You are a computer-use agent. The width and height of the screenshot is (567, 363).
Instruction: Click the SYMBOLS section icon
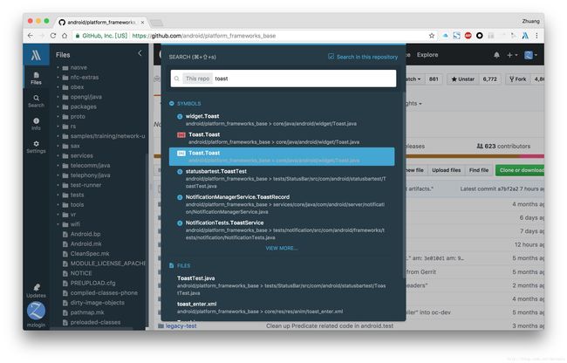(x=171, y=104)
